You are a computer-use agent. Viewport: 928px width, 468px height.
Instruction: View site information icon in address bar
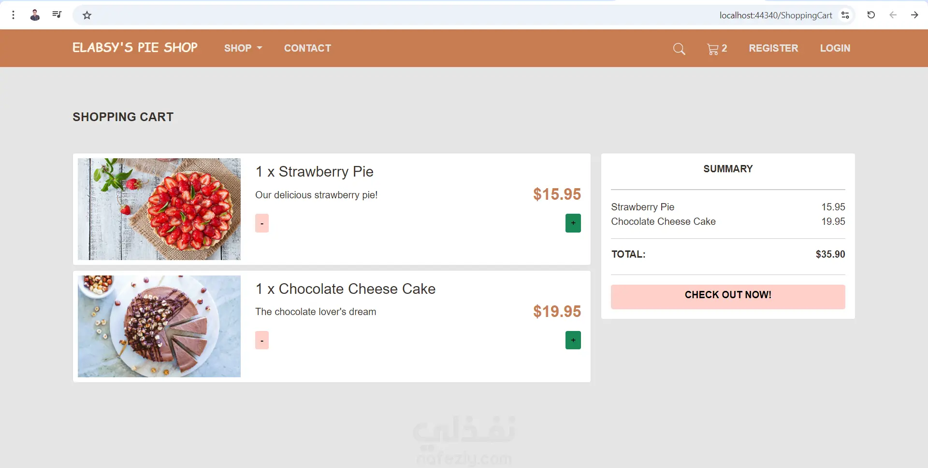[x=845, y=15]
